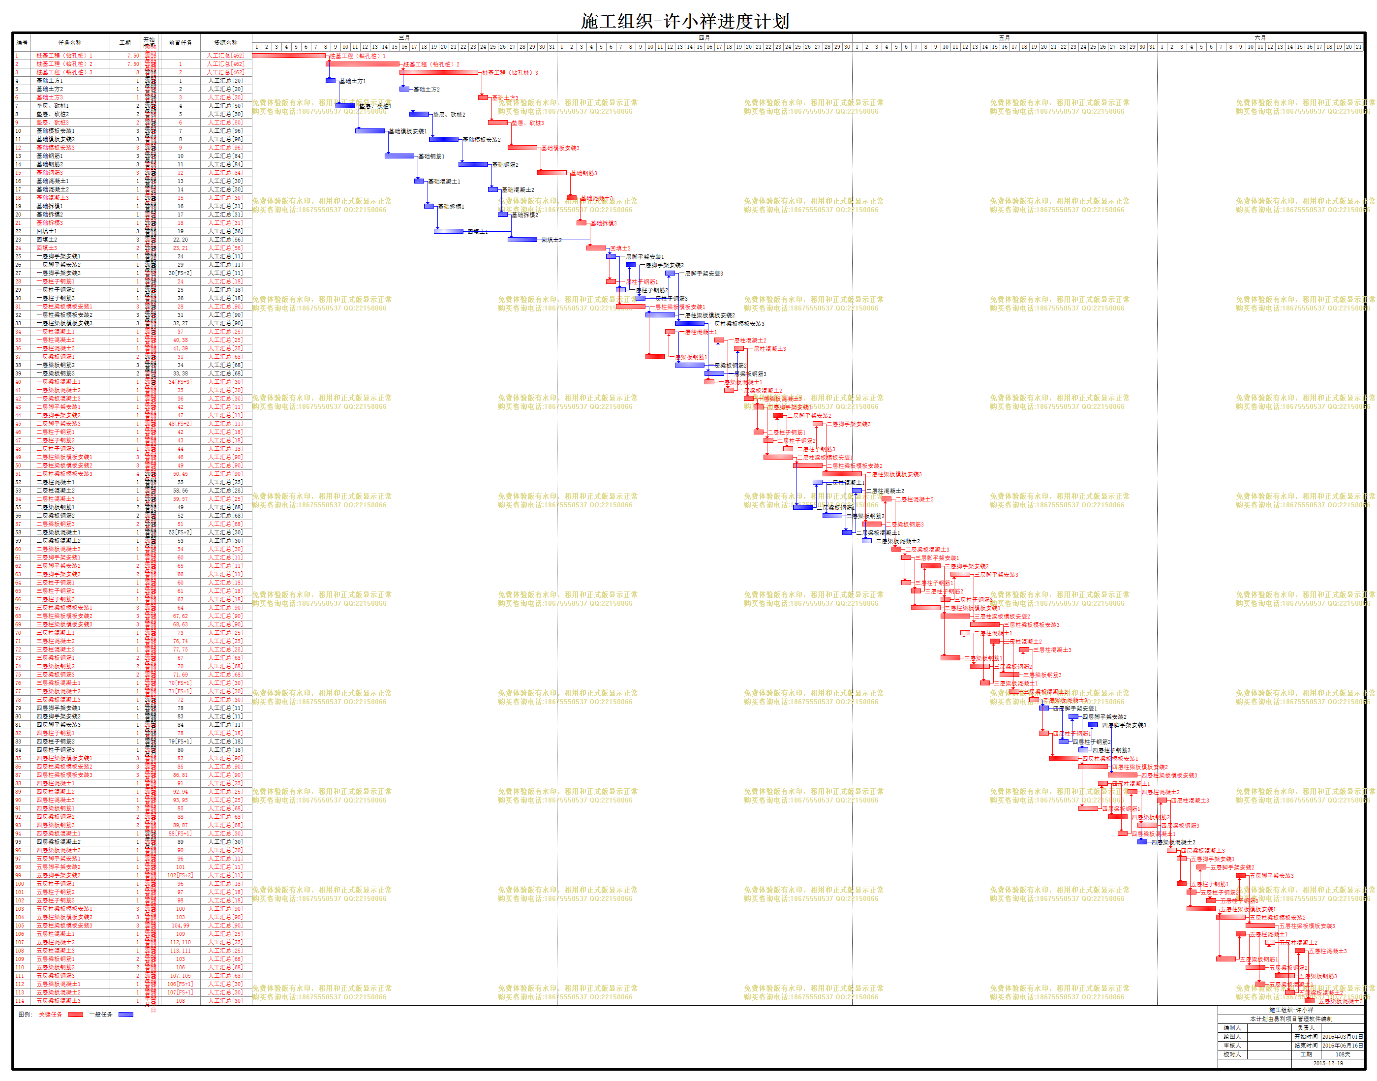The image size is (1377, 1081).
Task: Click the start date 2016年03月01日 in title block
Action: coord(1342,1037)
